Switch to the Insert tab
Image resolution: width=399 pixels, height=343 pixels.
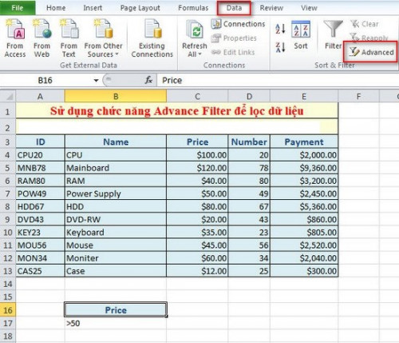pos(93,8)
